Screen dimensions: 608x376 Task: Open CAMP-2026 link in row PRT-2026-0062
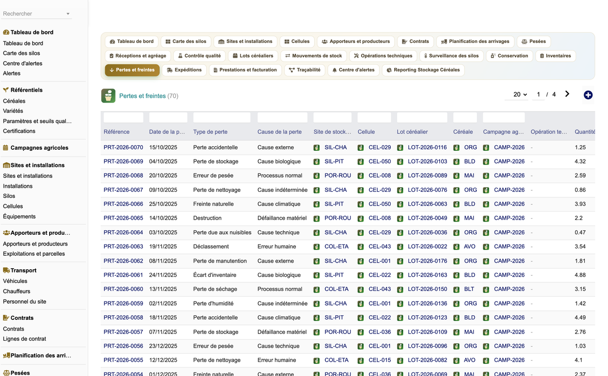click(x=509, y=261)
